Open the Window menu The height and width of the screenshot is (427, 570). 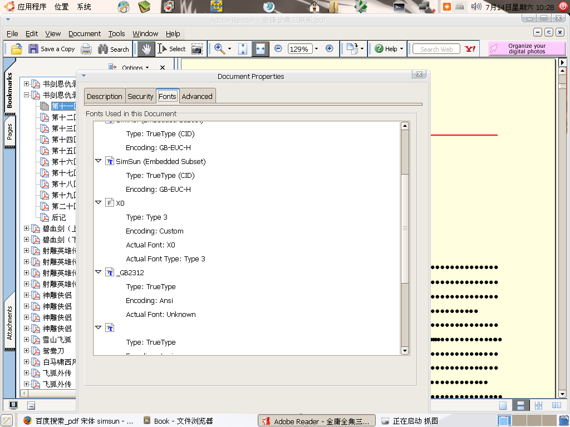145,34
